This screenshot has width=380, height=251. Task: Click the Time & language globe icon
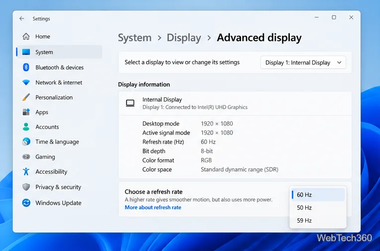tap(26, 142)
